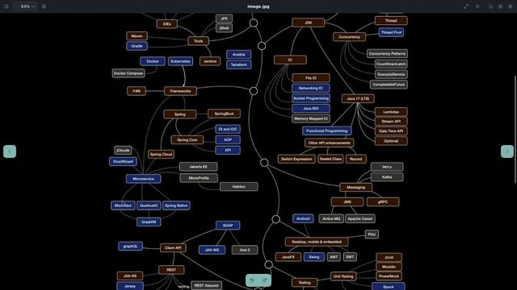The height and width of the screenshot is (290, 517).
Task: Click the Terraform node
Action: click(x=239, y=64)
